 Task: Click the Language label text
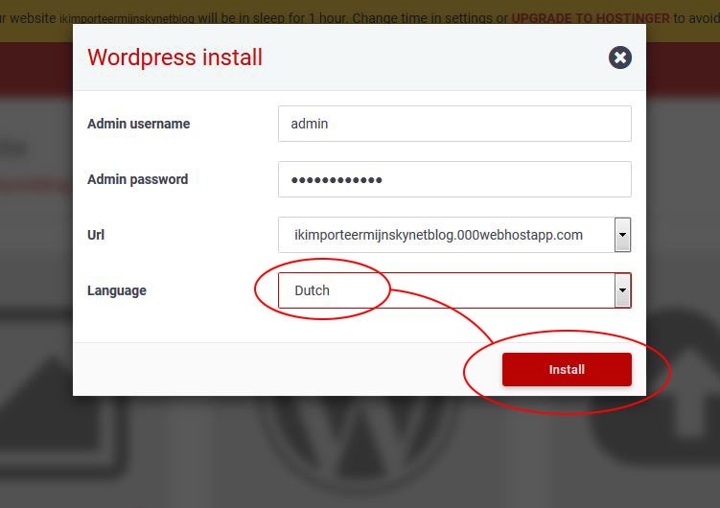(117, 290)
